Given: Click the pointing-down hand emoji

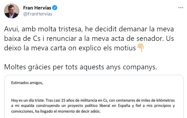Looking at the screenshot, I should tap(141, 47).
